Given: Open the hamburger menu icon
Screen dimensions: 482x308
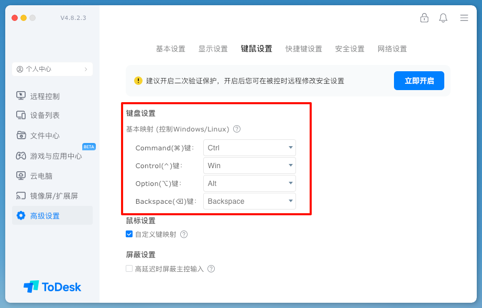Looking at the screenshot, I should (x=464, y=18).
